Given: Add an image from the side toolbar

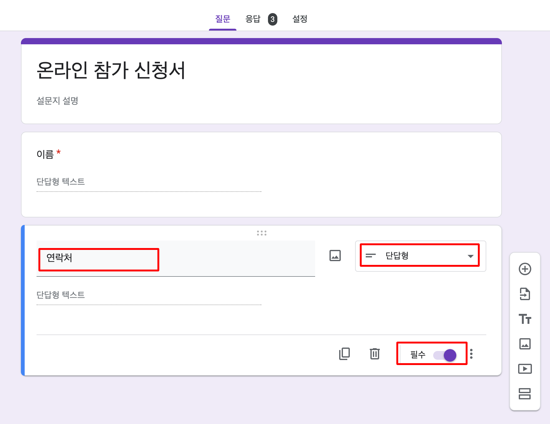Looking at the screenshot, I should [x=525, y=344].
